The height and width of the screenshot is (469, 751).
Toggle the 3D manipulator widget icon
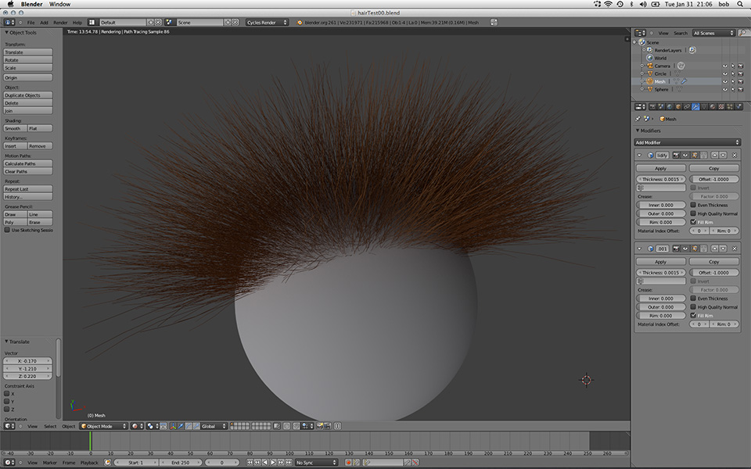click(x=174, y=426)
